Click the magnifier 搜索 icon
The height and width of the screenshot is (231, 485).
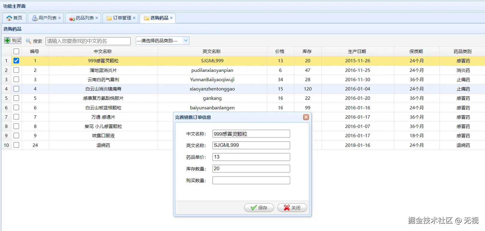point(28,41)
